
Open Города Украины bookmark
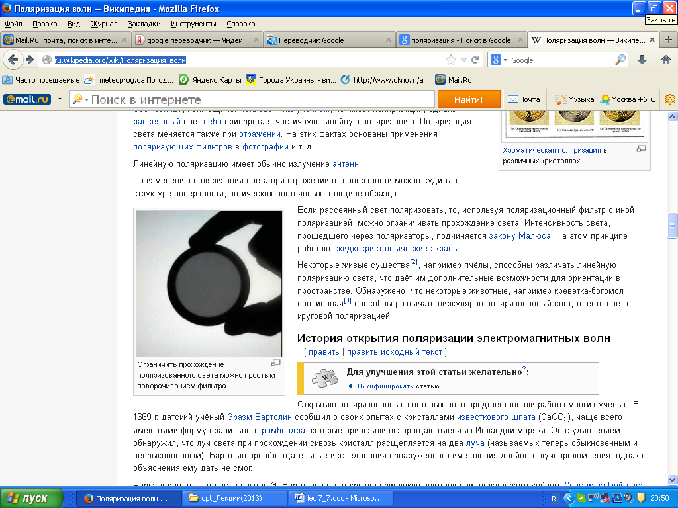[291, 80]
